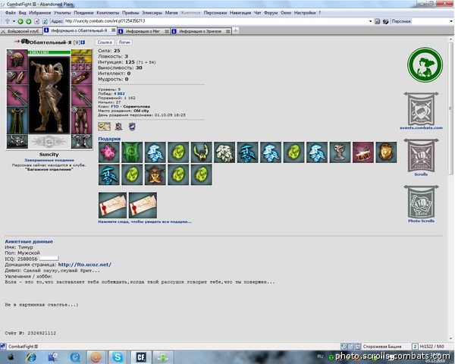Click the helmet equipment slot
Viewport: 455px width, 364px height.
point(17,60)
